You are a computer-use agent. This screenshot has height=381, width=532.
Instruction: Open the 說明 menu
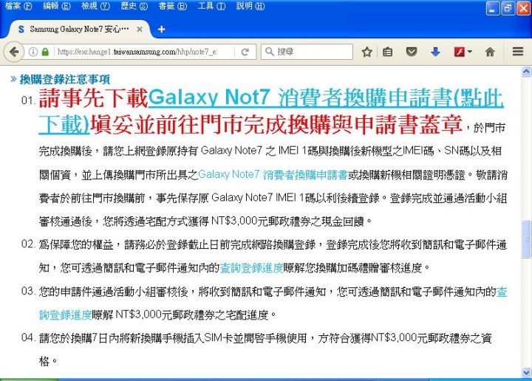[x=250, y=6]
